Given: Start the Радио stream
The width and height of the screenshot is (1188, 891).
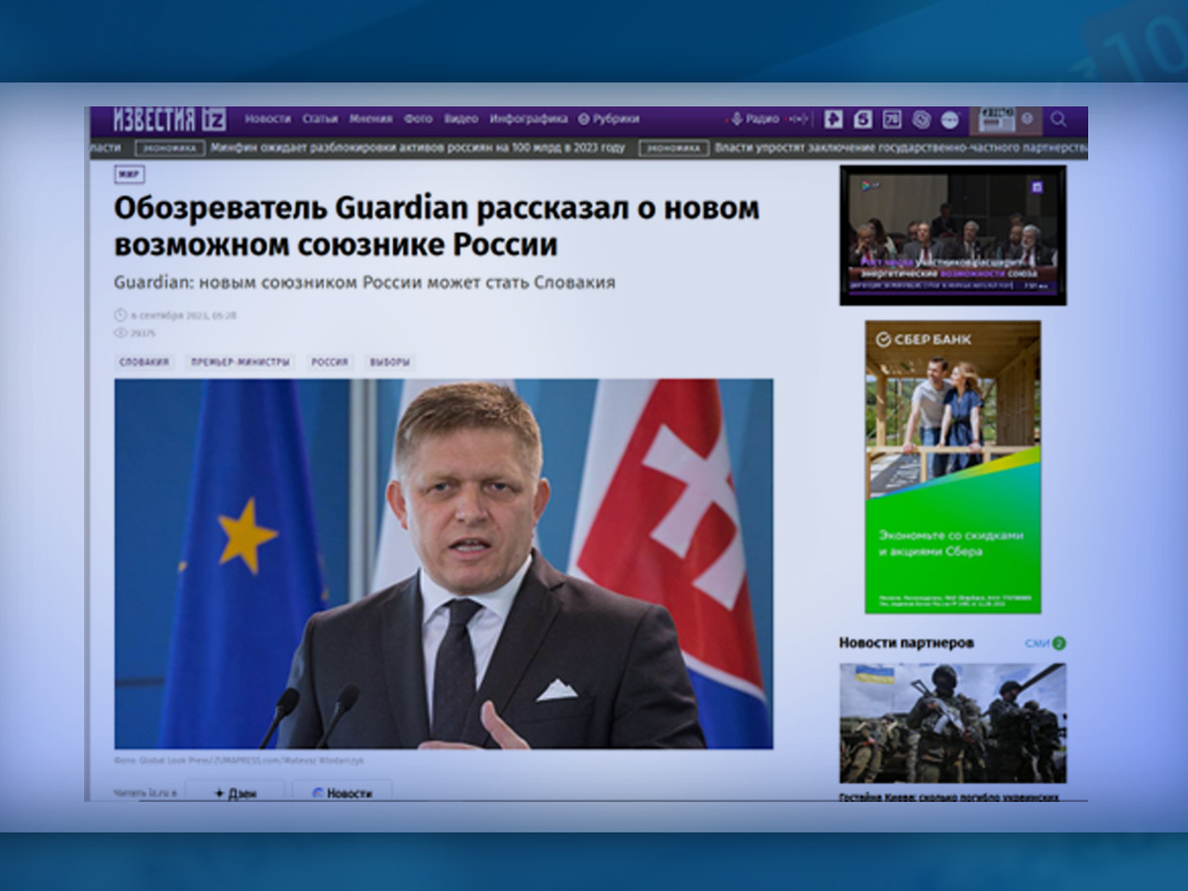Looking at the screenshot, I should (x=754, y=119).
